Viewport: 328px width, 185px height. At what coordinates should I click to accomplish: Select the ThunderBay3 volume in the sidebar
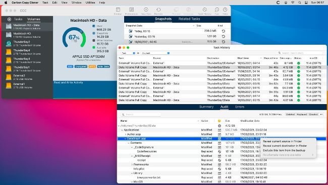click(x=27, y=60)
